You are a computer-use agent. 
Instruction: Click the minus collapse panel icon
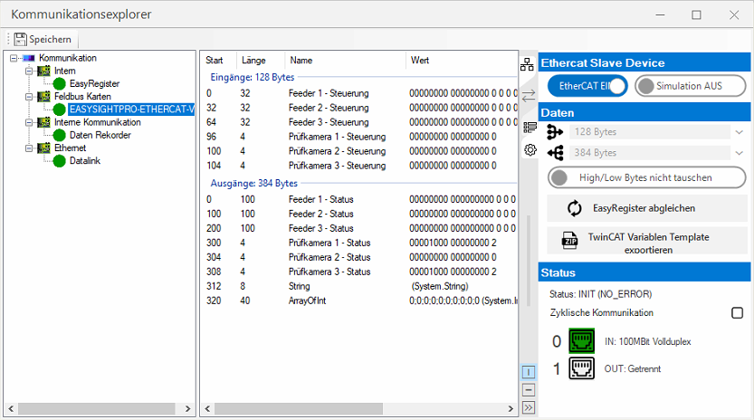pos(530,390)
